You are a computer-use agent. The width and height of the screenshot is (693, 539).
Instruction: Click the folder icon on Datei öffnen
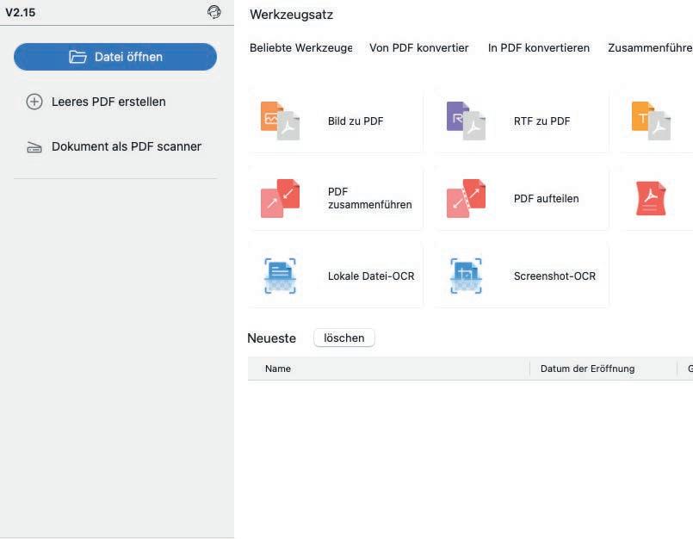(x=77, y=57)
